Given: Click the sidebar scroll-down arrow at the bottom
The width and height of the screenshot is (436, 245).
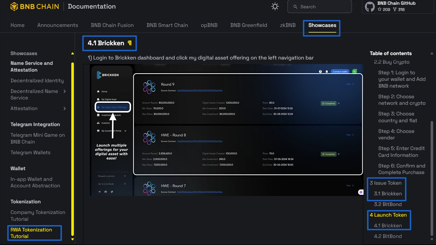Looking at the screenshot, I should (x=72, y=239).
